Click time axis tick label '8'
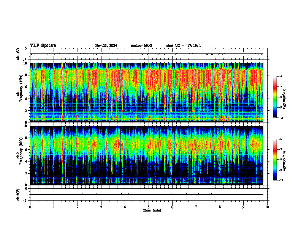Image resolution: width=301 pixels, height=232 pixels. (220, 207)
